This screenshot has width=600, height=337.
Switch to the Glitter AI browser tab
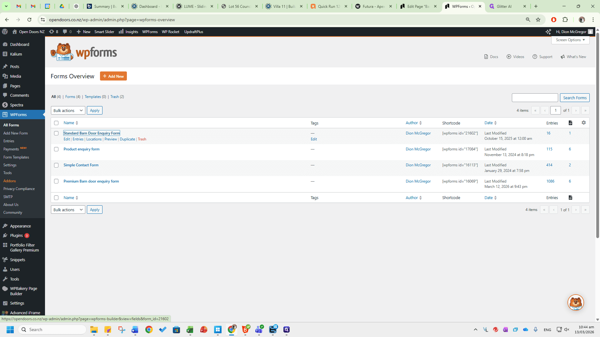[x=507, y=6]
